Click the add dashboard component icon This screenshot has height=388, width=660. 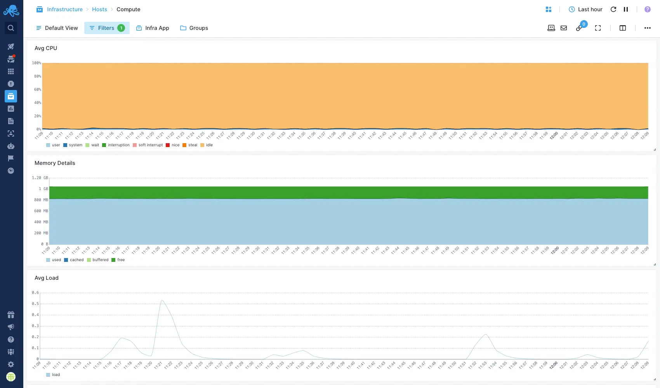click(x=549, y=9)
